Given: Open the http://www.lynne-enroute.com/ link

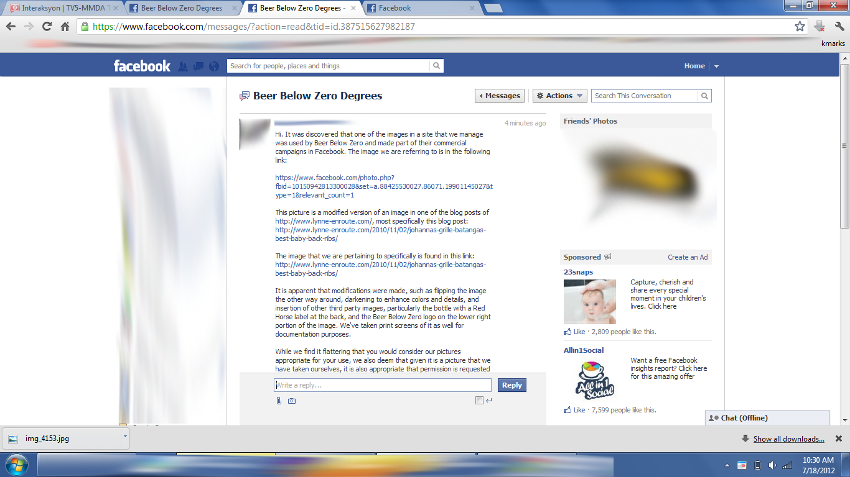Looking at the screenshot, I should (324, 221).
